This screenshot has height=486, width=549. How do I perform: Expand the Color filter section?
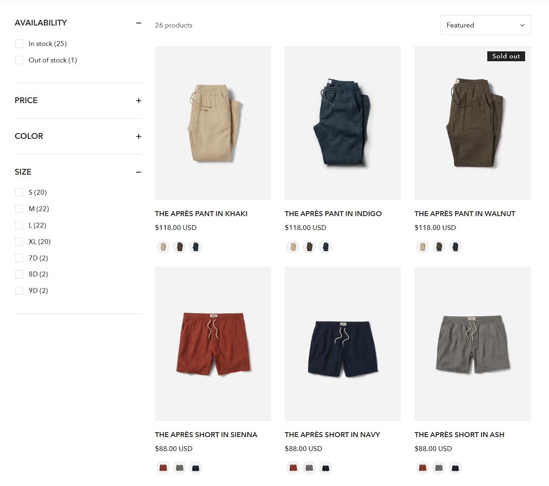[139, 136]
